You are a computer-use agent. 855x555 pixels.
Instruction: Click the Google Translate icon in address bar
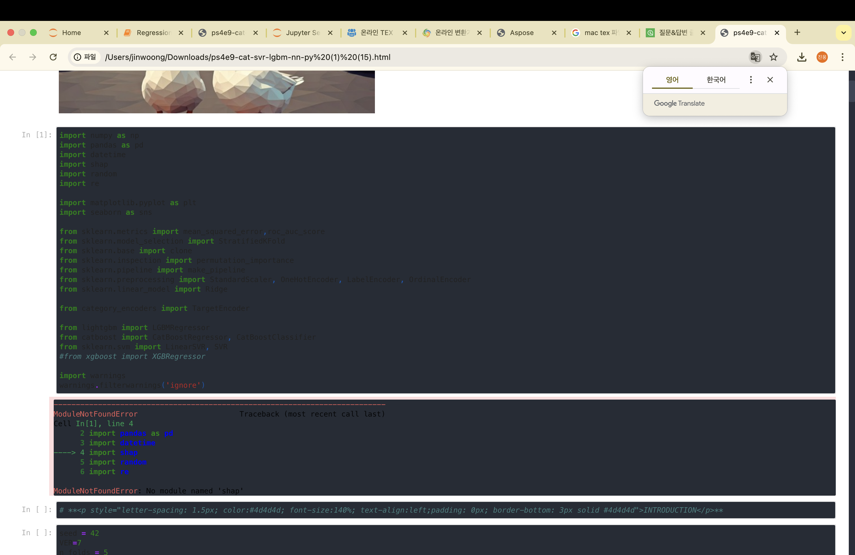pos(755,57)
